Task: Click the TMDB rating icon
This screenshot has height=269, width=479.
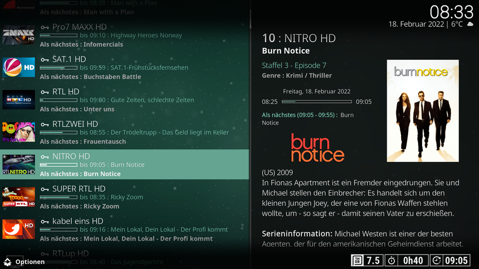Action: (358, 261)
